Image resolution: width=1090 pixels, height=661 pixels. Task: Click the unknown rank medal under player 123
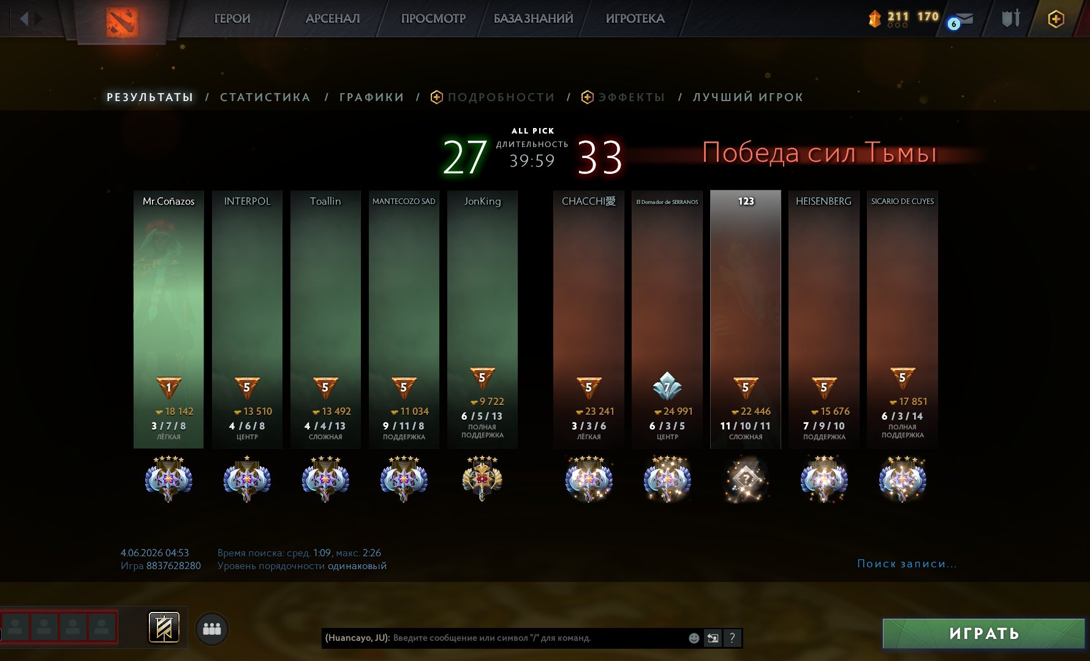pos(746,478)
